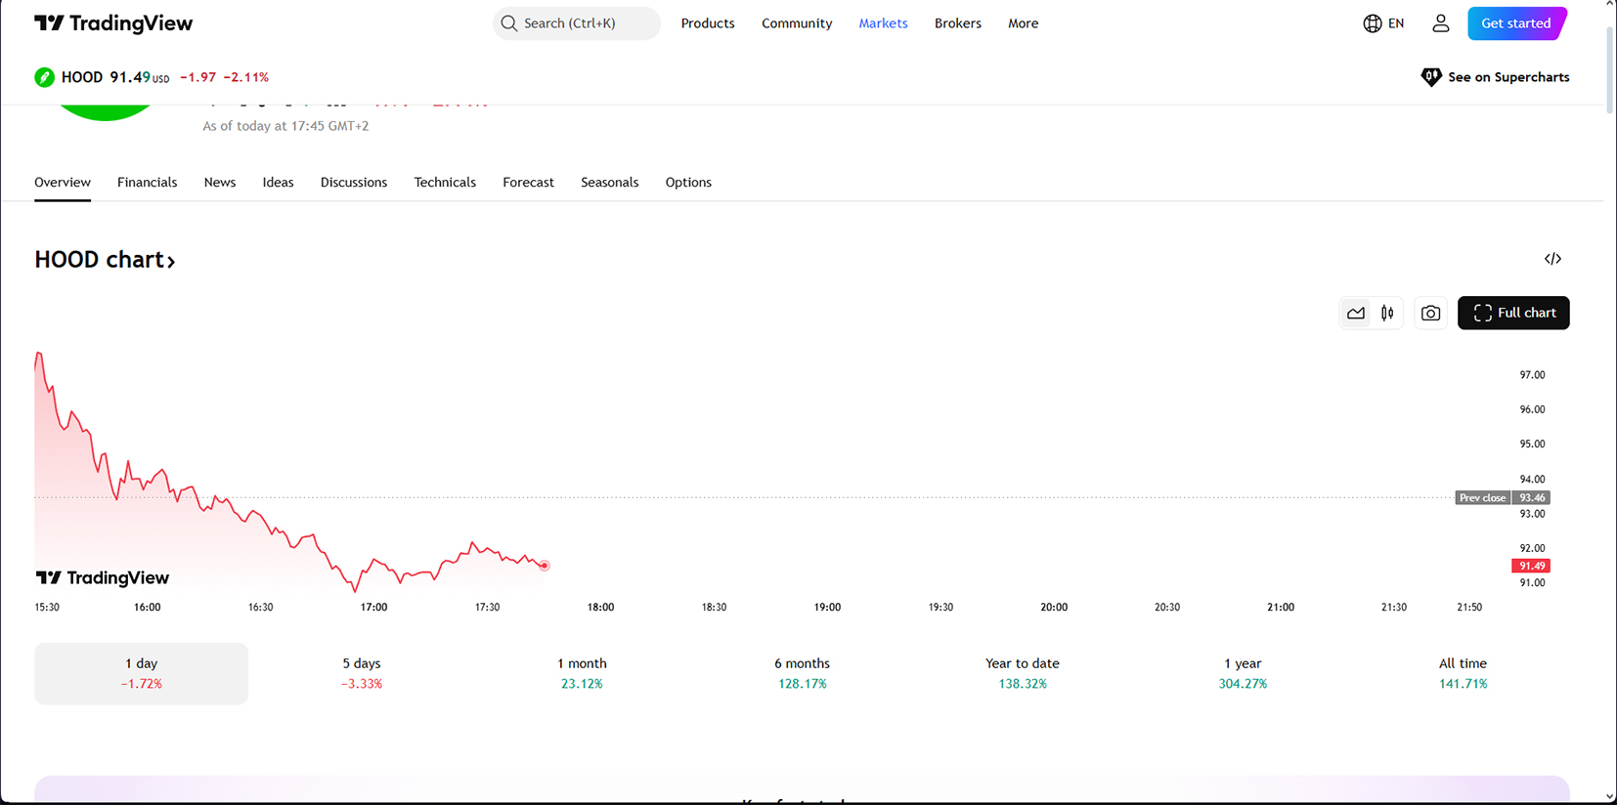Click the green HOOD symbol logo
Screen dimensions: 1617x805
[x=44, y=77]
